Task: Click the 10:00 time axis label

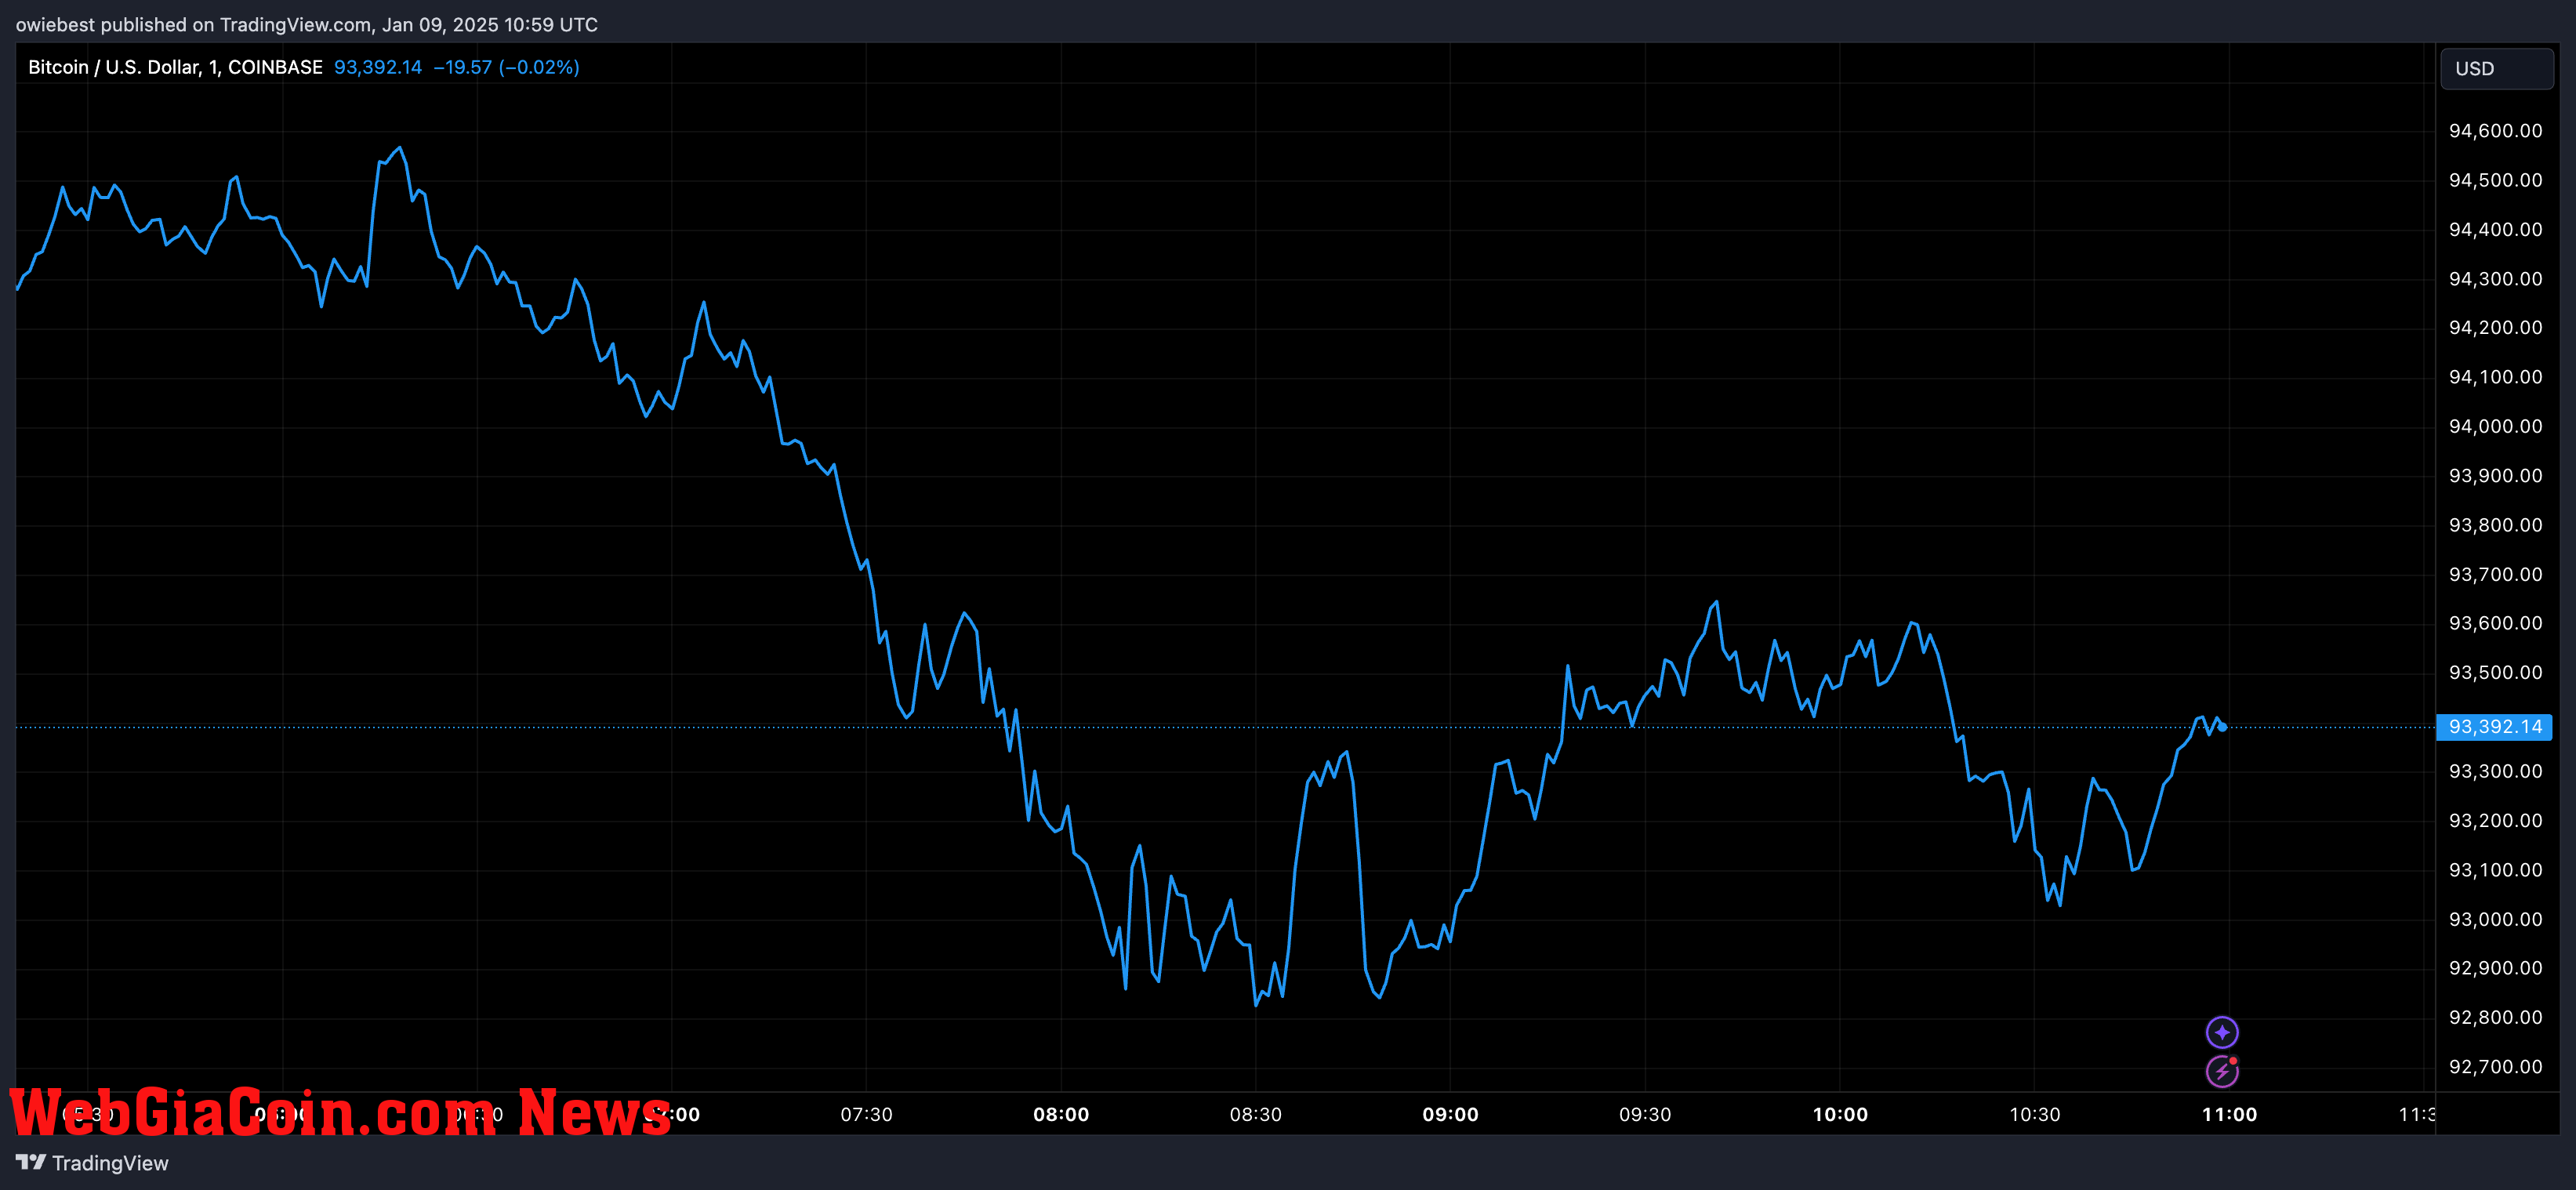Action: coord(1840,1115)
